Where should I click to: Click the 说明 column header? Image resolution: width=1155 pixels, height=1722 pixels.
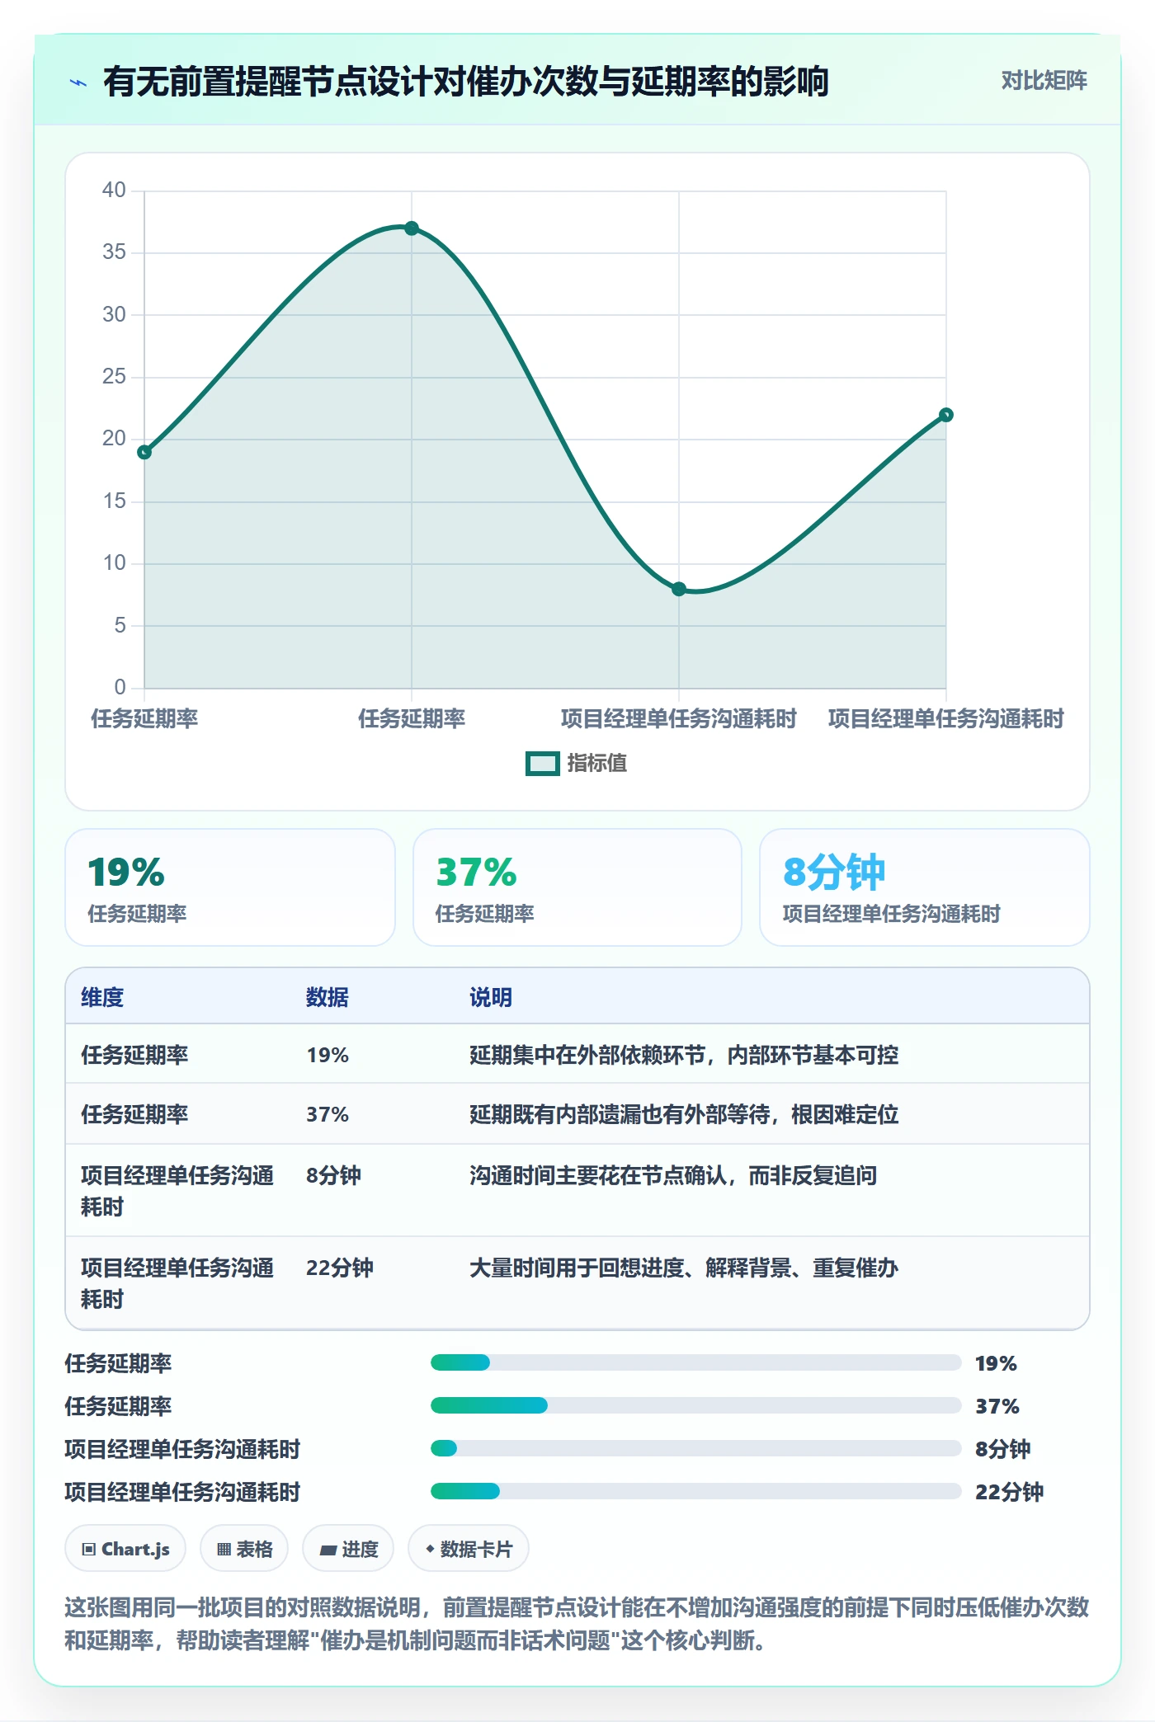491,997
